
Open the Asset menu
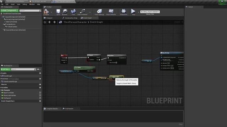(x=13, y=4)
